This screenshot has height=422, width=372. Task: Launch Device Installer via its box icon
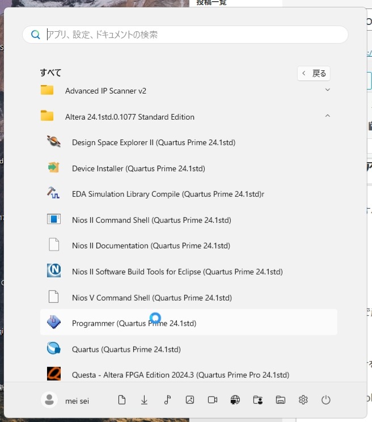click(x=54, y=167)
